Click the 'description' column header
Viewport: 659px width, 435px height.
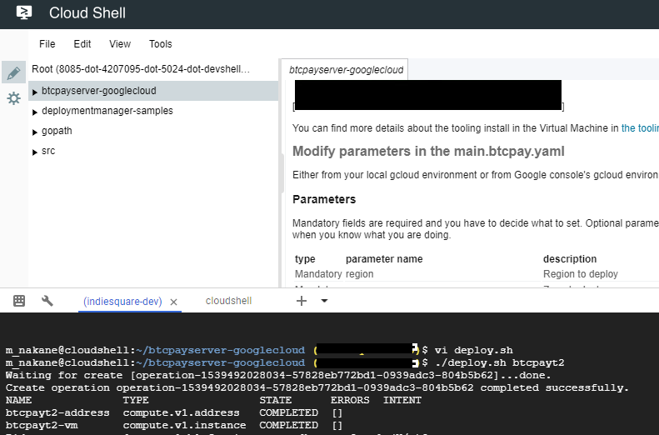(570, 259)
